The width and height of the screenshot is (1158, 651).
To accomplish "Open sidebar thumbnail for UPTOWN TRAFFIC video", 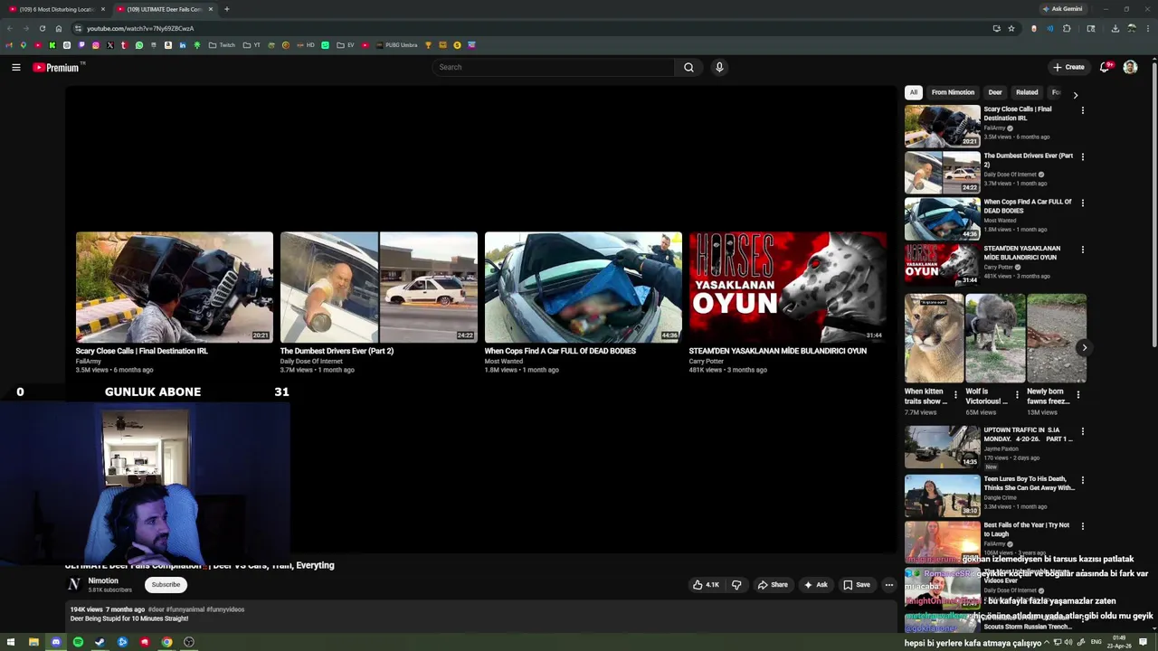I will click(943, 446).
